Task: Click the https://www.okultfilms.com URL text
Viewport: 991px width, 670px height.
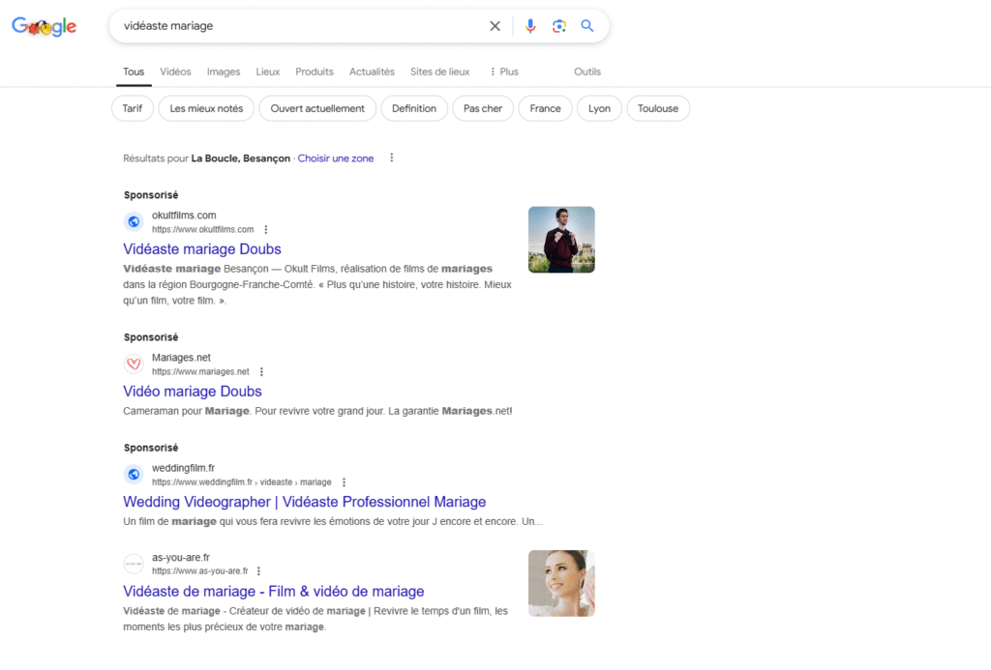Action: pos(202,230)
